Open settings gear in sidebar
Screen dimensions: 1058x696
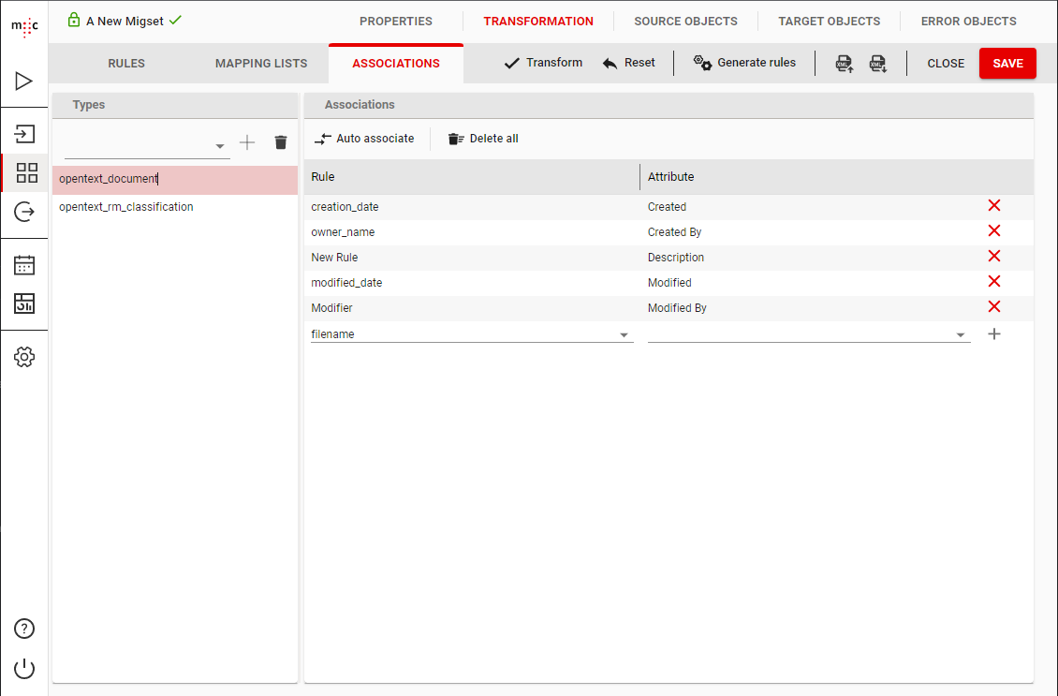click(24, 357)
